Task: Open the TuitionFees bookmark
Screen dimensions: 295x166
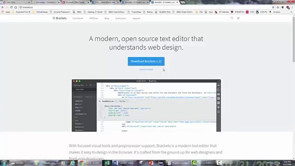Action: coord(134,12)
